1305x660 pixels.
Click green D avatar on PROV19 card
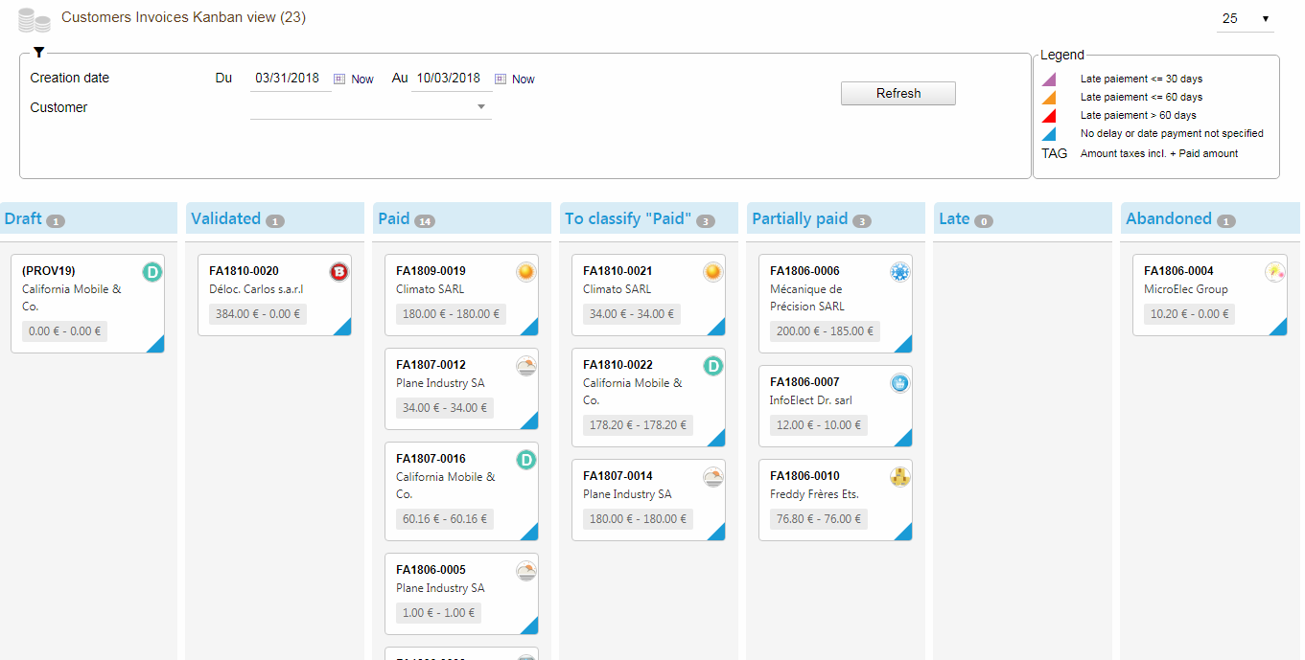click(151, 272)
